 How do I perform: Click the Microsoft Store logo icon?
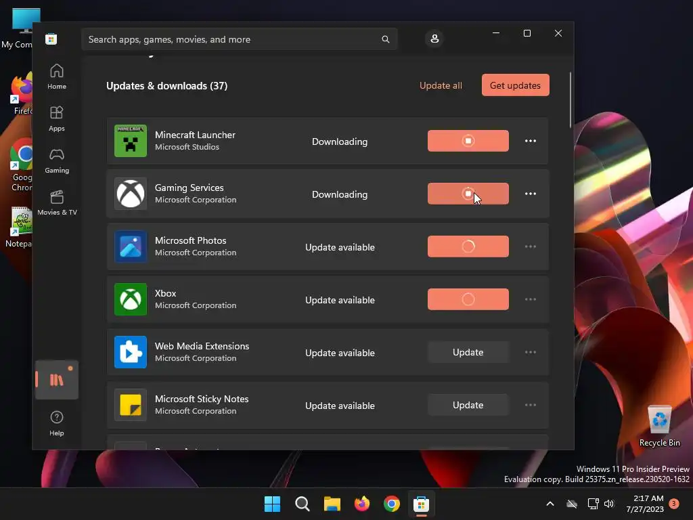click(51, 39)
